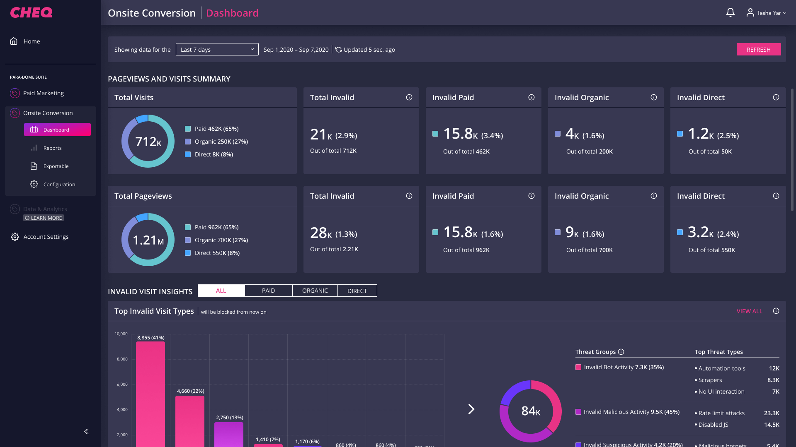Screen dimensions: 796x447
Task: Click the 1.21M pageviews donut chart
Action: (148, 240)
